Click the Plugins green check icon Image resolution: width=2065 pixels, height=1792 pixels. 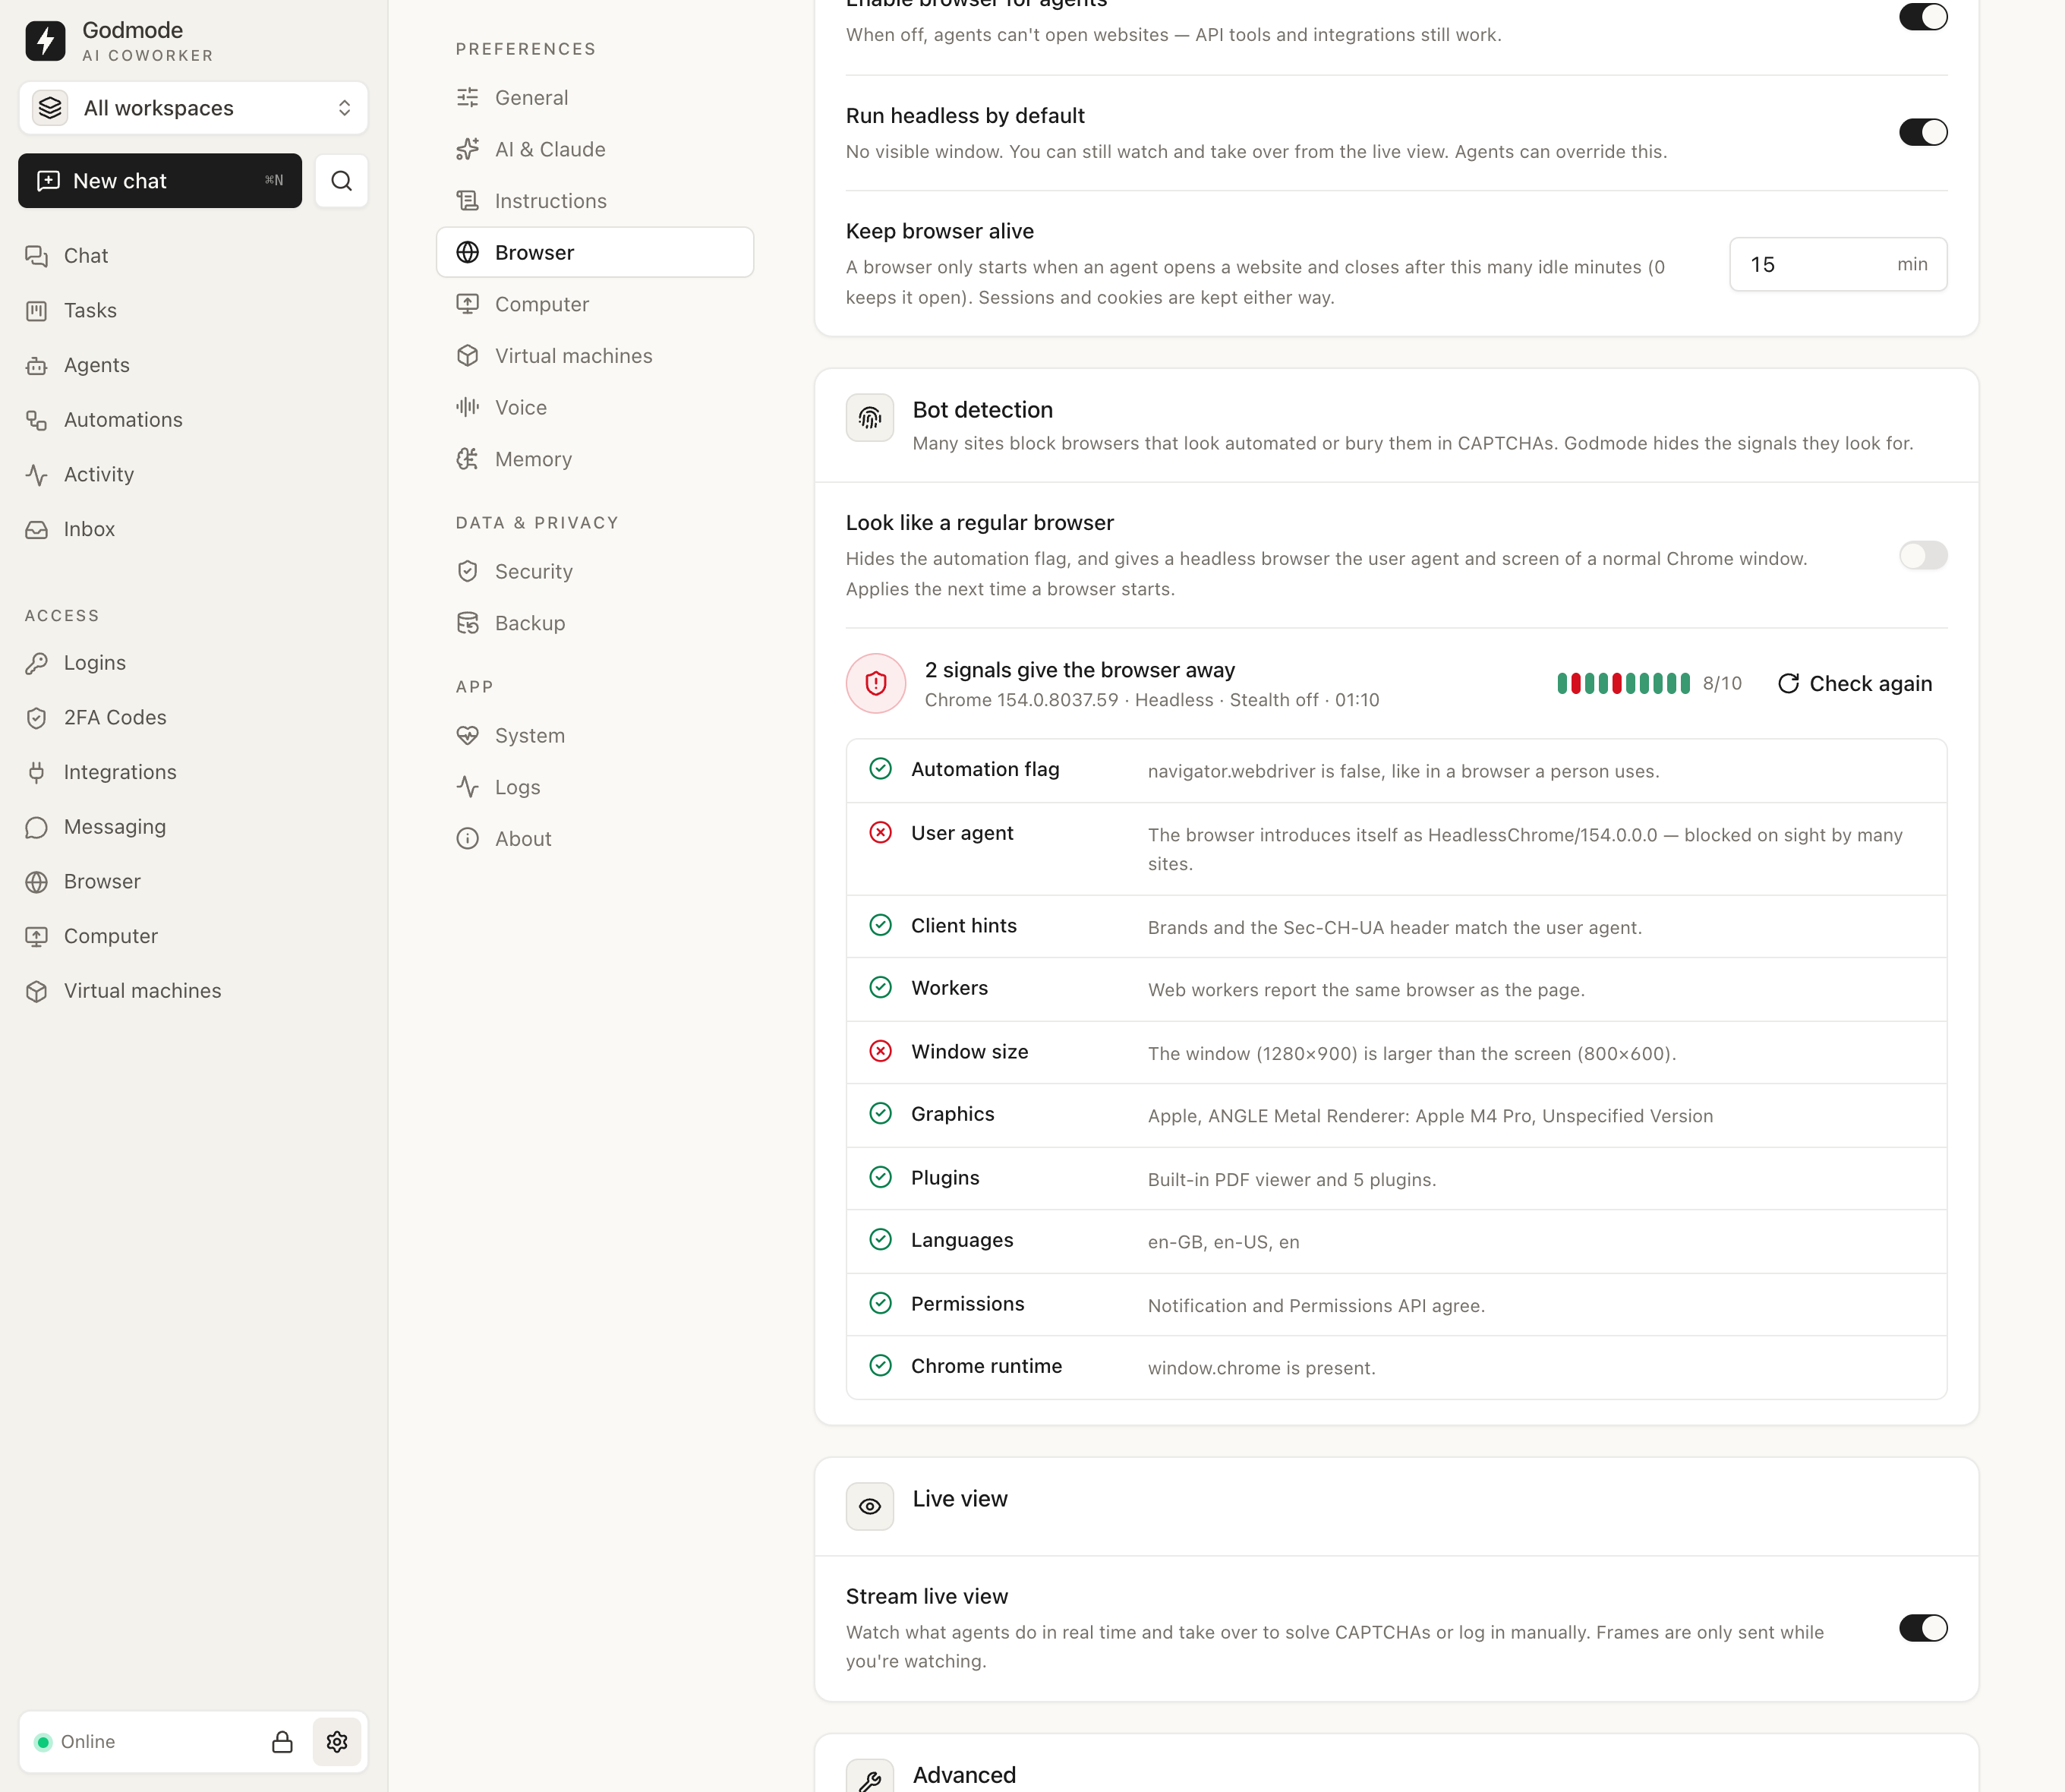click(880, 1178)
